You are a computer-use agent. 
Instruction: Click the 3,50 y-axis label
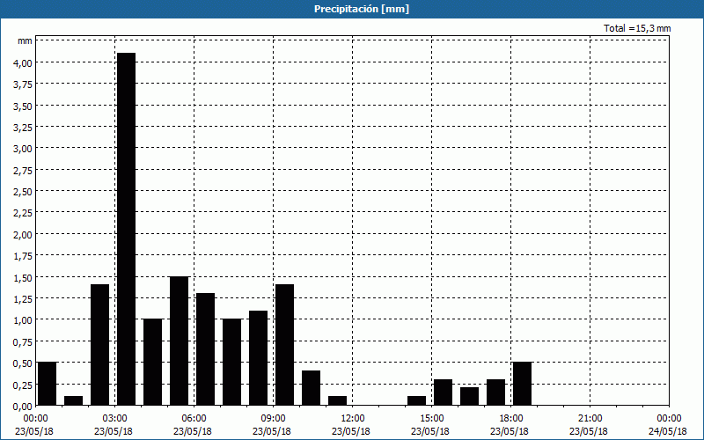click(x=23, y=106)
